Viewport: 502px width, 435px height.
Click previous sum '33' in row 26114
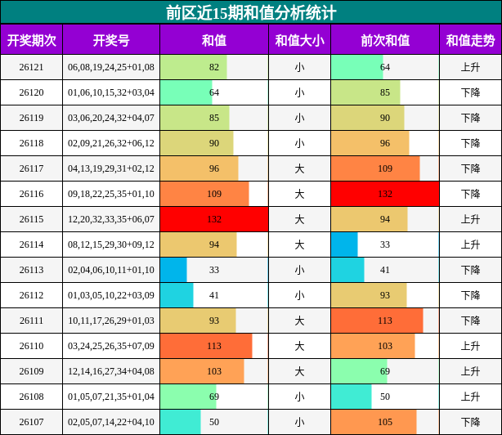click(385, 244)
